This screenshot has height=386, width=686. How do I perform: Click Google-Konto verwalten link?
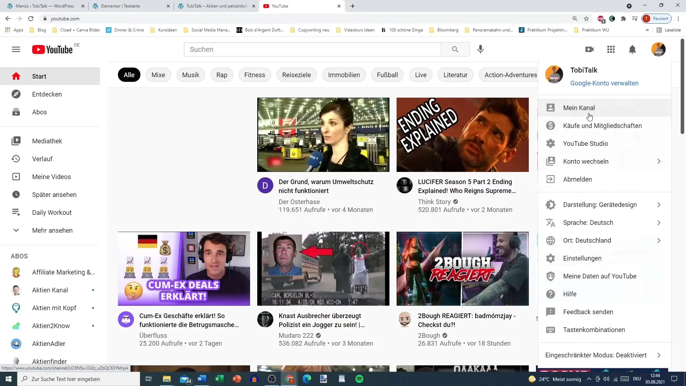604,83
